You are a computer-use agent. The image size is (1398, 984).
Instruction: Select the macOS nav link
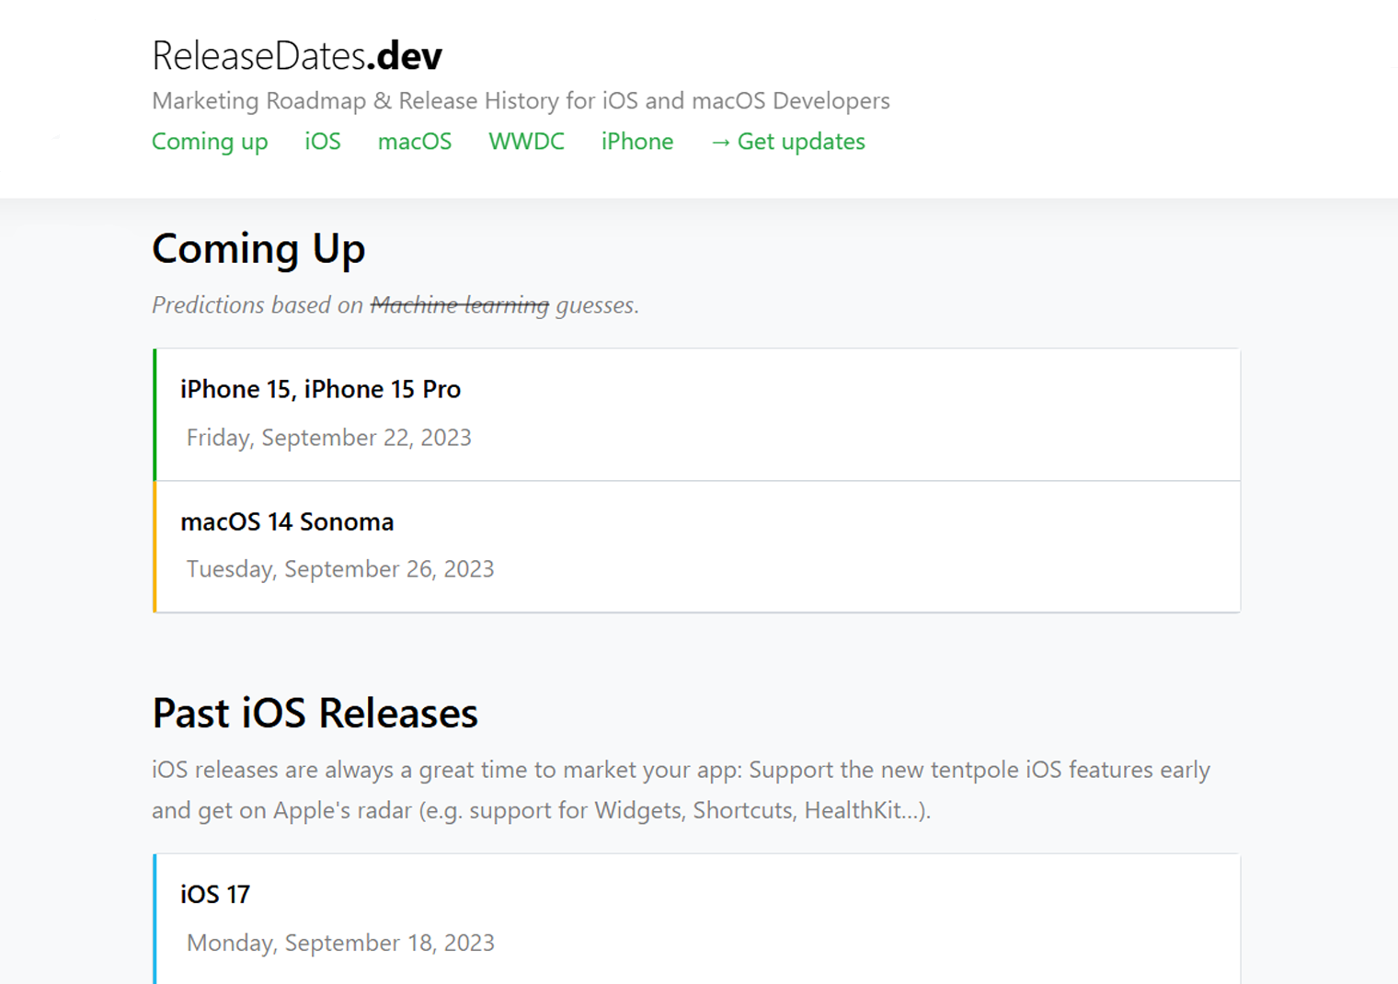coord(415,141)
